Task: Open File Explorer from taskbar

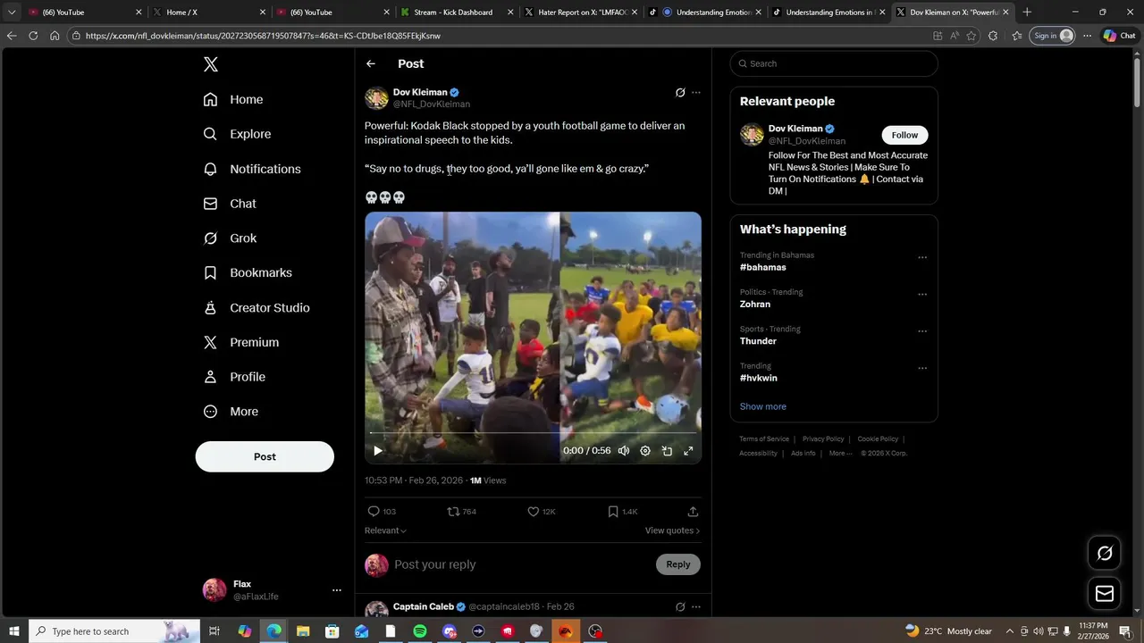Action: coord(303,631)
